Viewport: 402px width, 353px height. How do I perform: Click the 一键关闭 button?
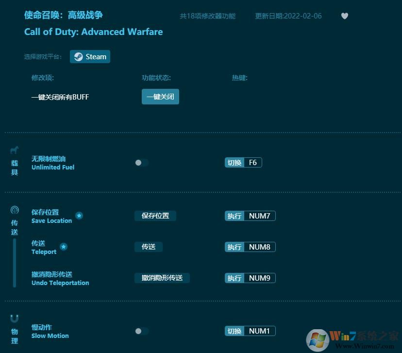tap(160, 97)
